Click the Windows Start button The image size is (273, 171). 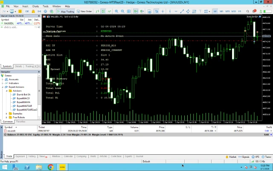pos(5,167)
